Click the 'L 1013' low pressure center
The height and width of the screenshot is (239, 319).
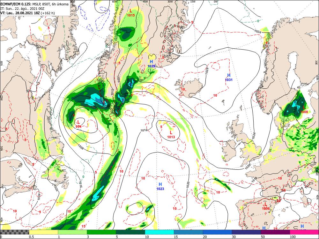tap(171, 135)
